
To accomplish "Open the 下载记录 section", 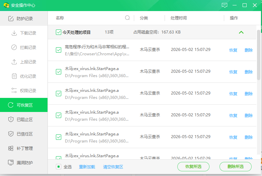I will tap(24, 33).
